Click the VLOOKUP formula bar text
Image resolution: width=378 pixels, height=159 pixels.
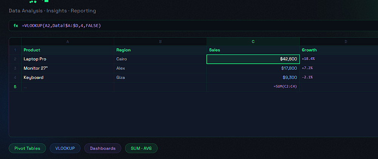(61, 26)
